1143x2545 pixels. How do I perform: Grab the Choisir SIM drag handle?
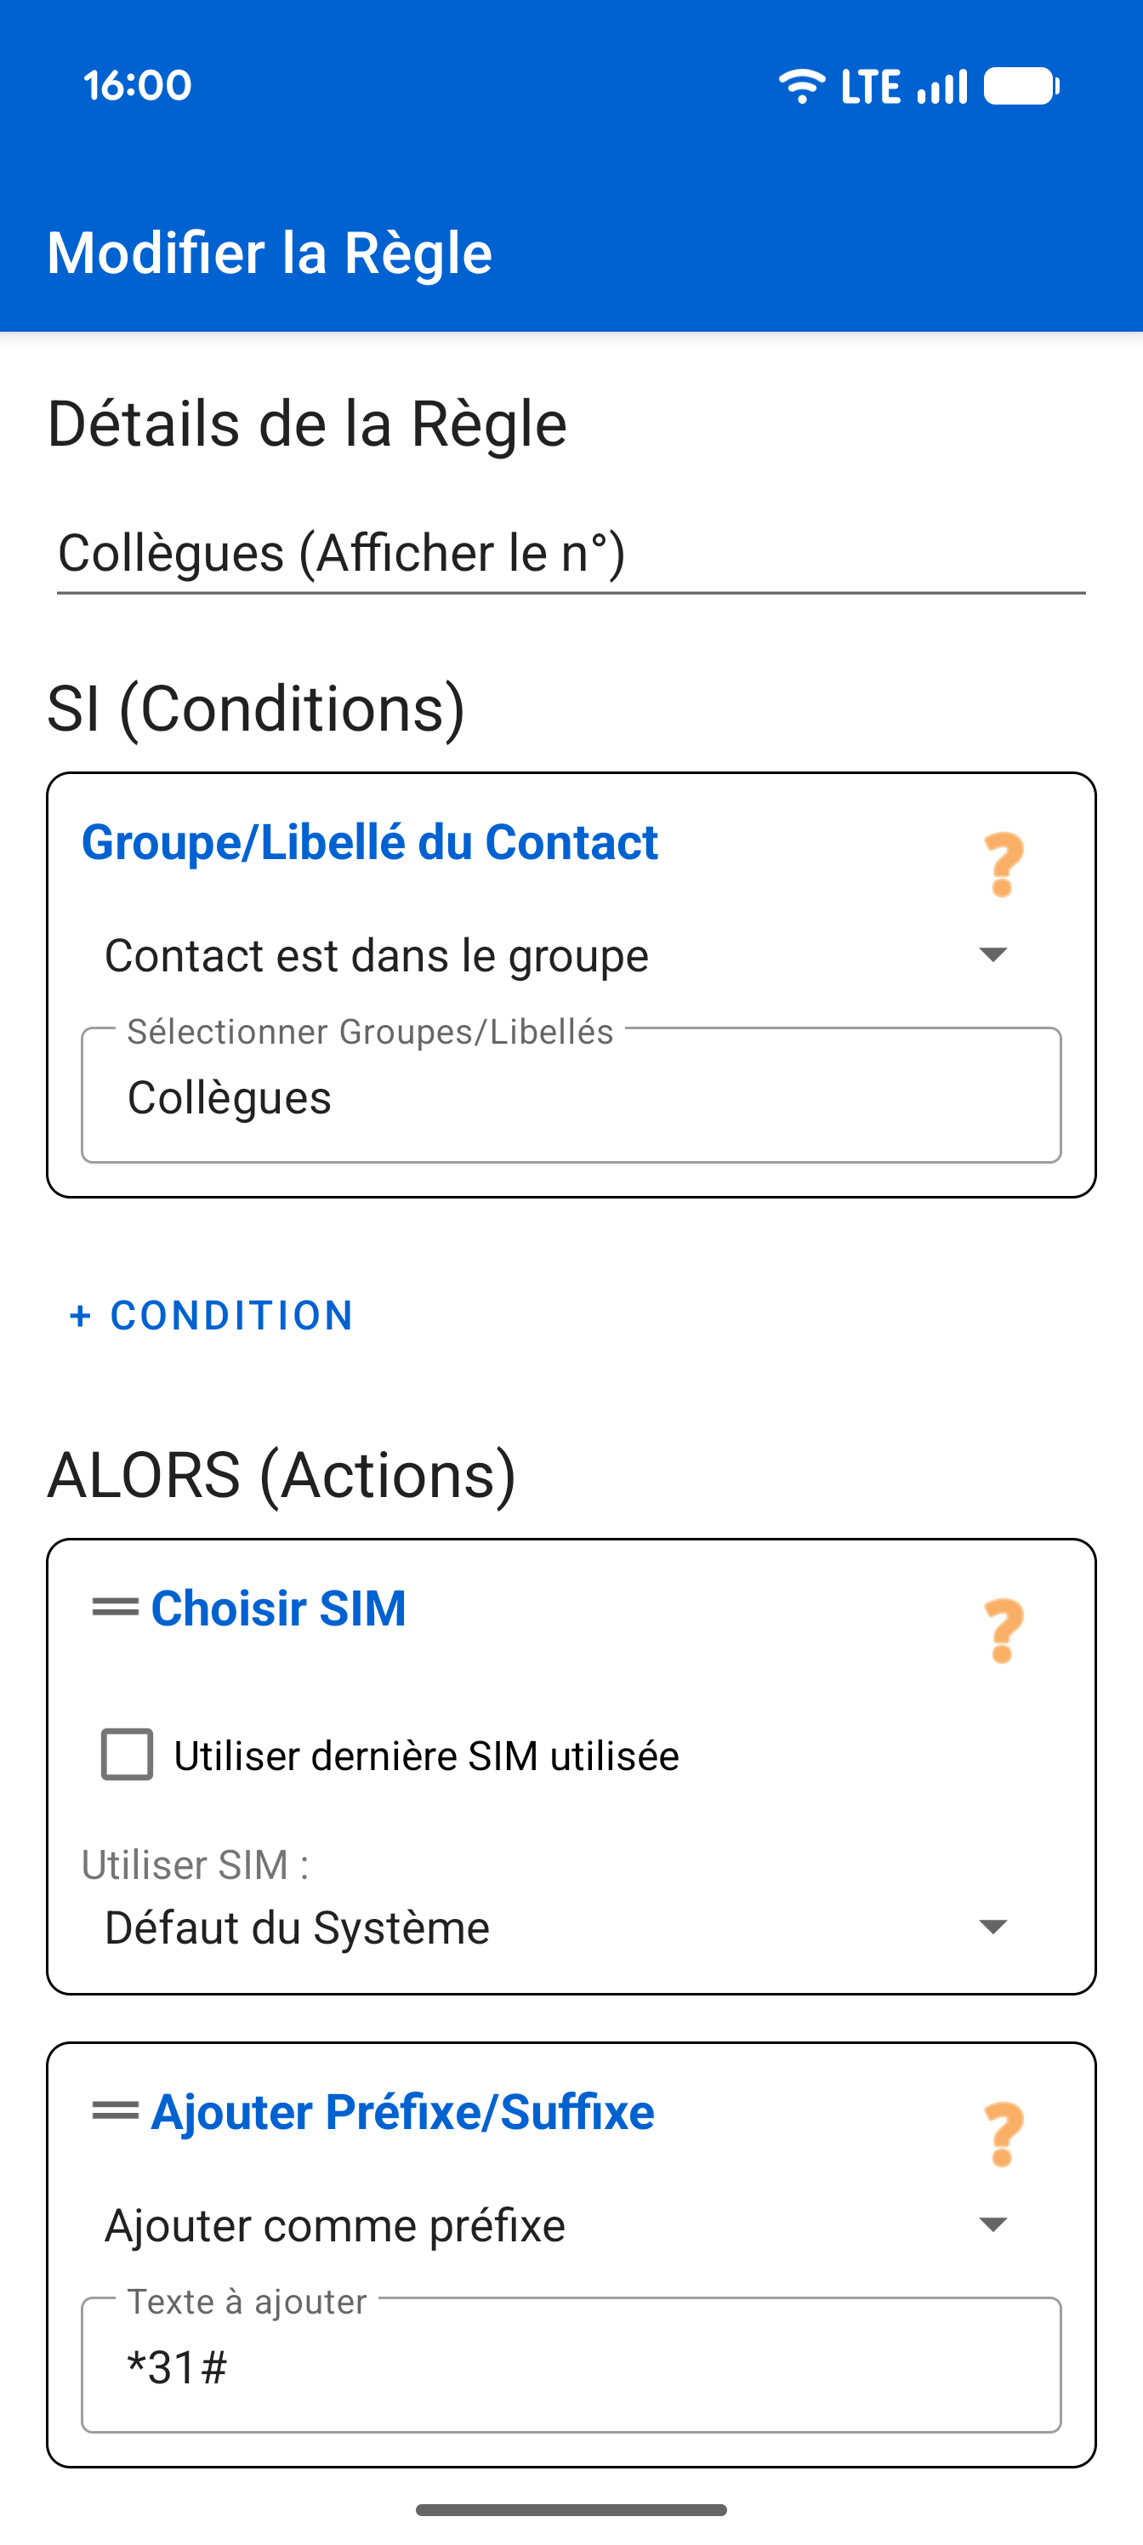pos(115,1608)
